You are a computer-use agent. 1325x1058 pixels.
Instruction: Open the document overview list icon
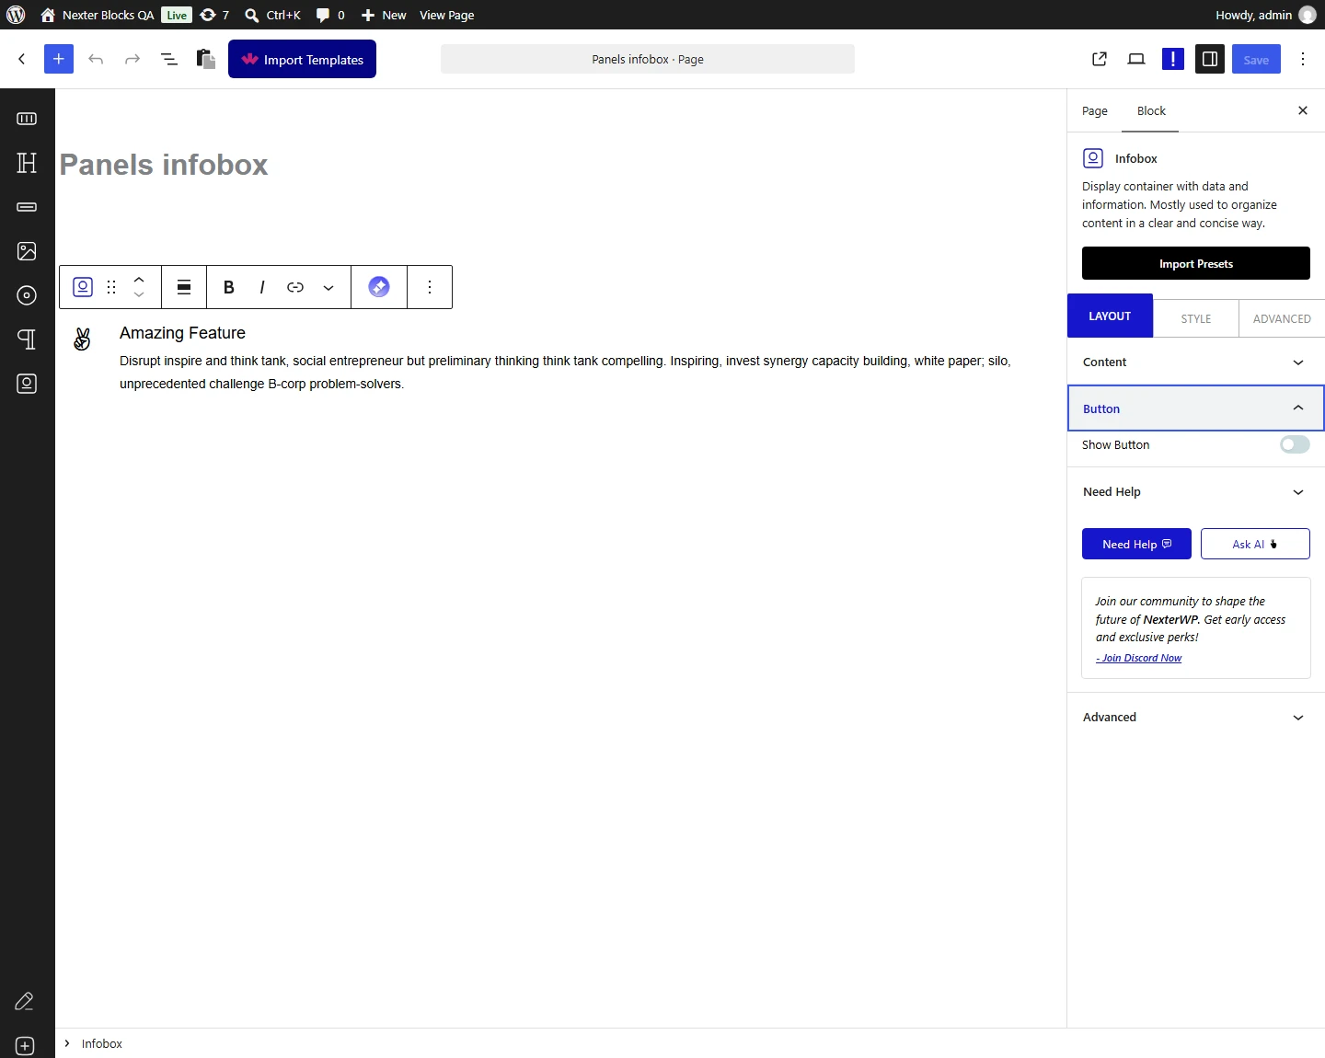click(169, 59)
